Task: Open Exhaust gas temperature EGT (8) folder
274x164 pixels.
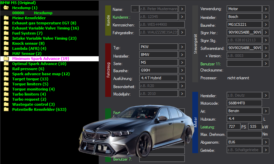Action: click(x=44, y=23)
